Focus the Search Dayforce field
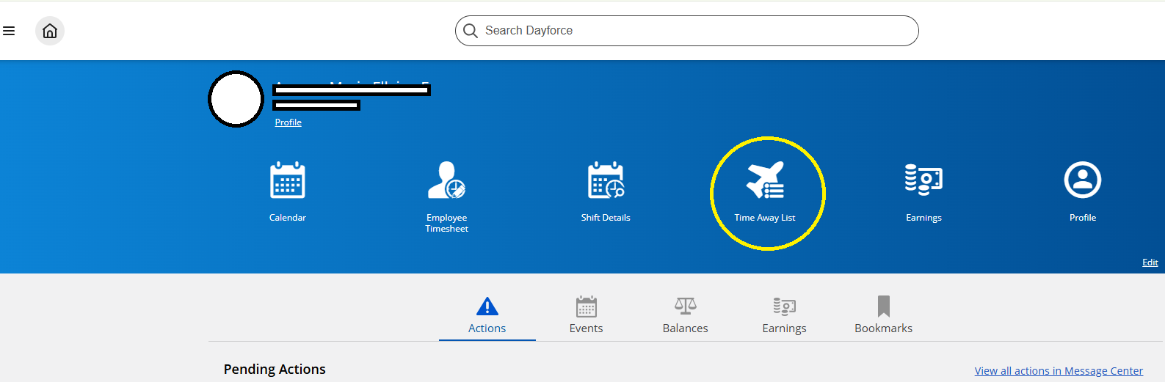 tap(686, 31)
